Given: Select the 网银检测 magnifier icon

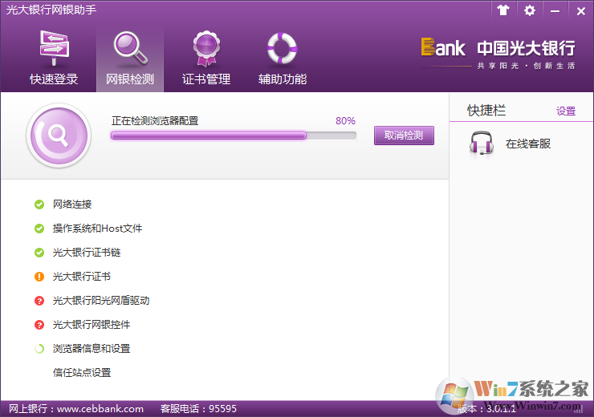Looking at the screenshot, I should tap(130, 48).
